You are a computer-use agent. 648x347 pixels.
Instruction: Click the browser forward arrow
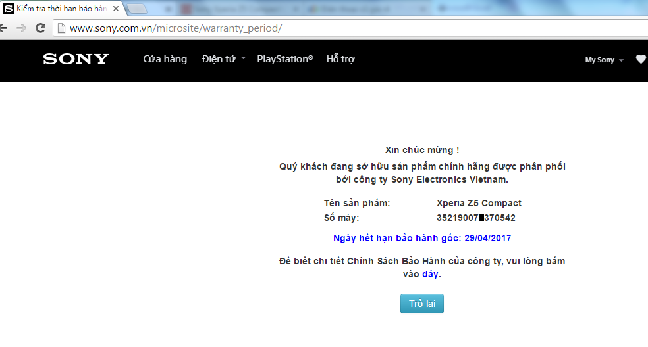21,28
